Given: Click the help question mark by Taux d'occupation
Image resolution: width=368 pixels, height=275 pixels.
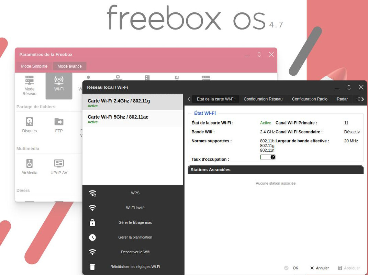Looking at the screenshot, I should [x=273, y=157].
